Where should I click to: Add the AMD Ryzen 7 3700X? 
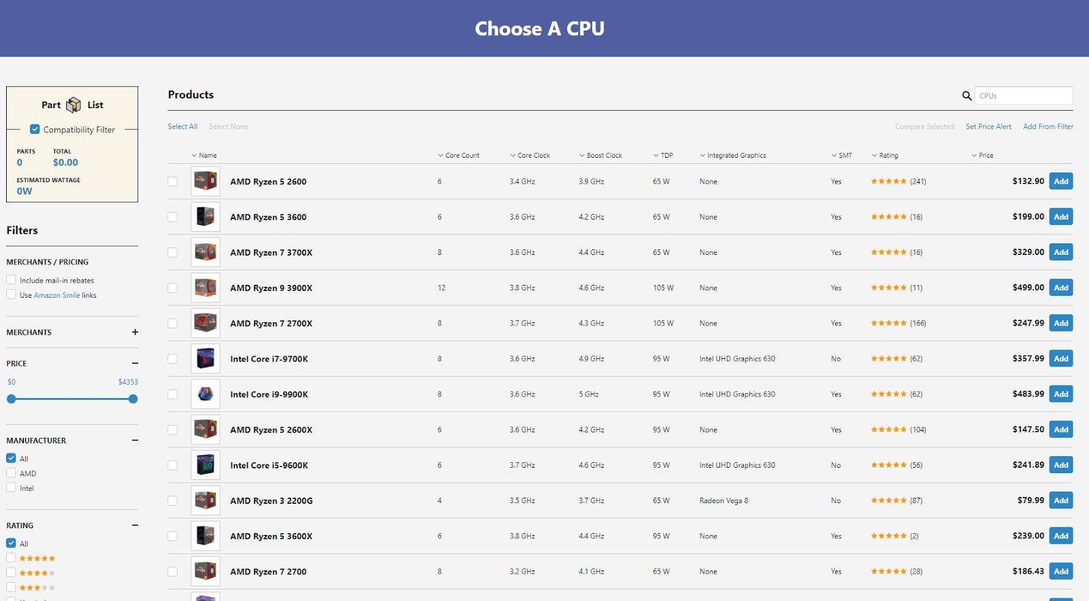pyautogui.click(x=1060, y=252)
